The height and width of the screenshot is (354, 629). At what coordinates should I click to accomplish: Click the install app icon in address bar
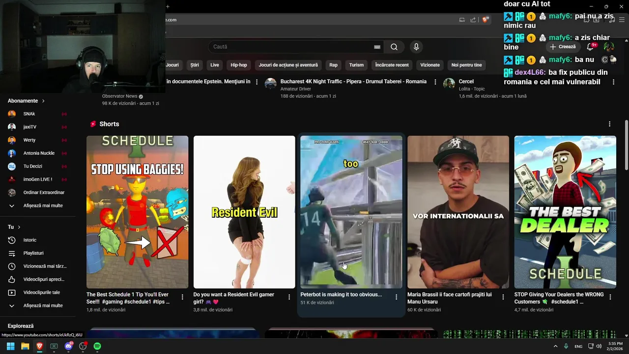[462, 20]
